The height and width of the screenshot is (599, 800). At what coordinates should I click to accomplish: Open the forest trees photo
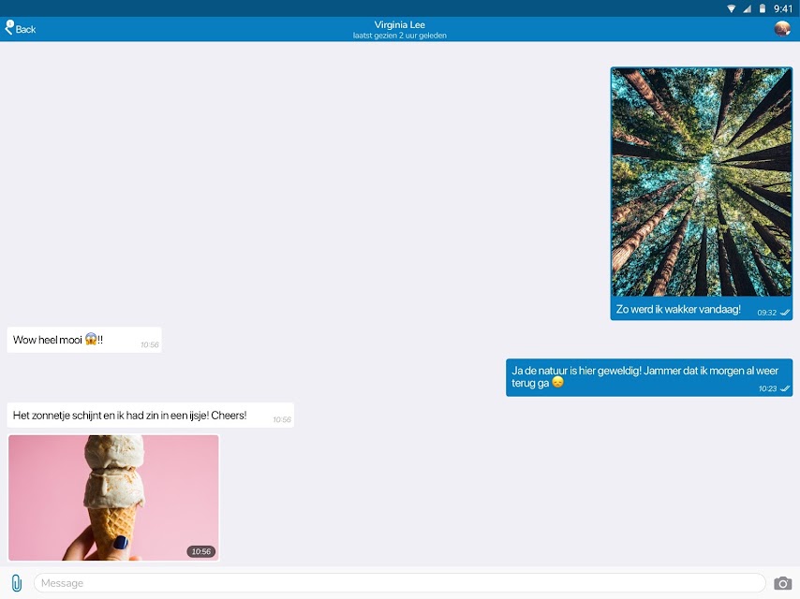point(702,182)
